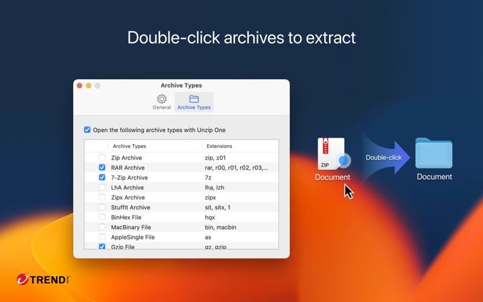Click the Archive Types window title
The height and width of the screenshot is (302, 483).
[181, 85]
